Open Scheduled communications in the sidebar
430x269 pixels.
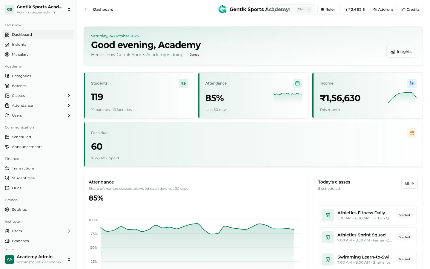[38, 137]
